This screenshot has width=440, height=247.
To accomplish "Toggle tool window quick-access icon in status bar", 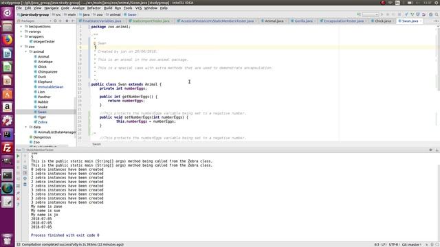I will coord(19,244).
